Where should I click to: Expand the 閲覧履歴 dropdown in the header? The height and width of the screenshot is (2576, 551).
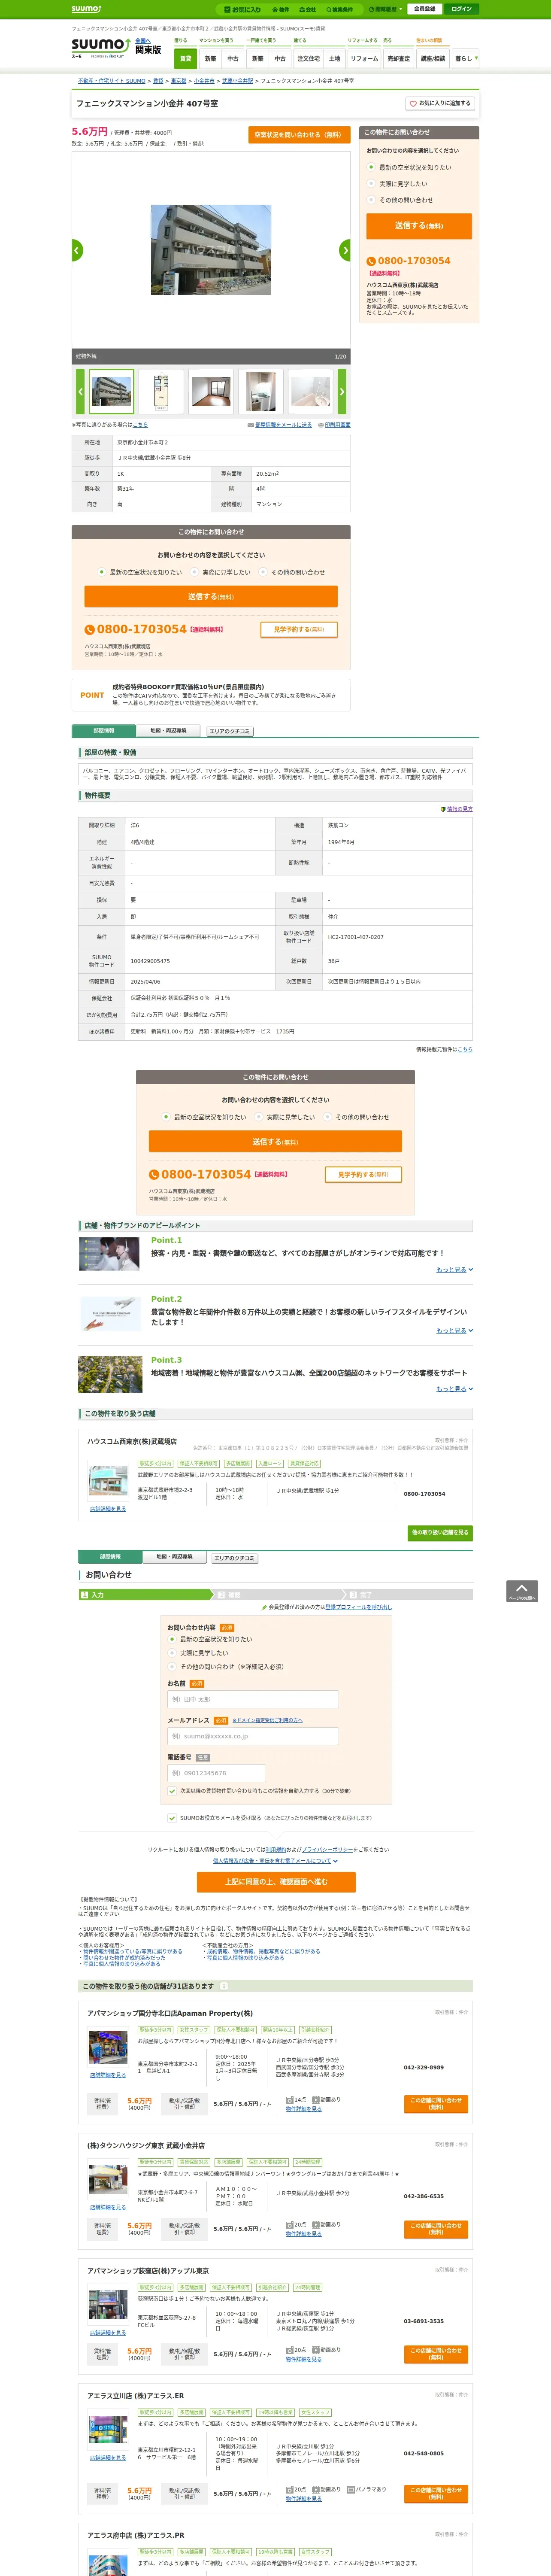pos(385,9)
